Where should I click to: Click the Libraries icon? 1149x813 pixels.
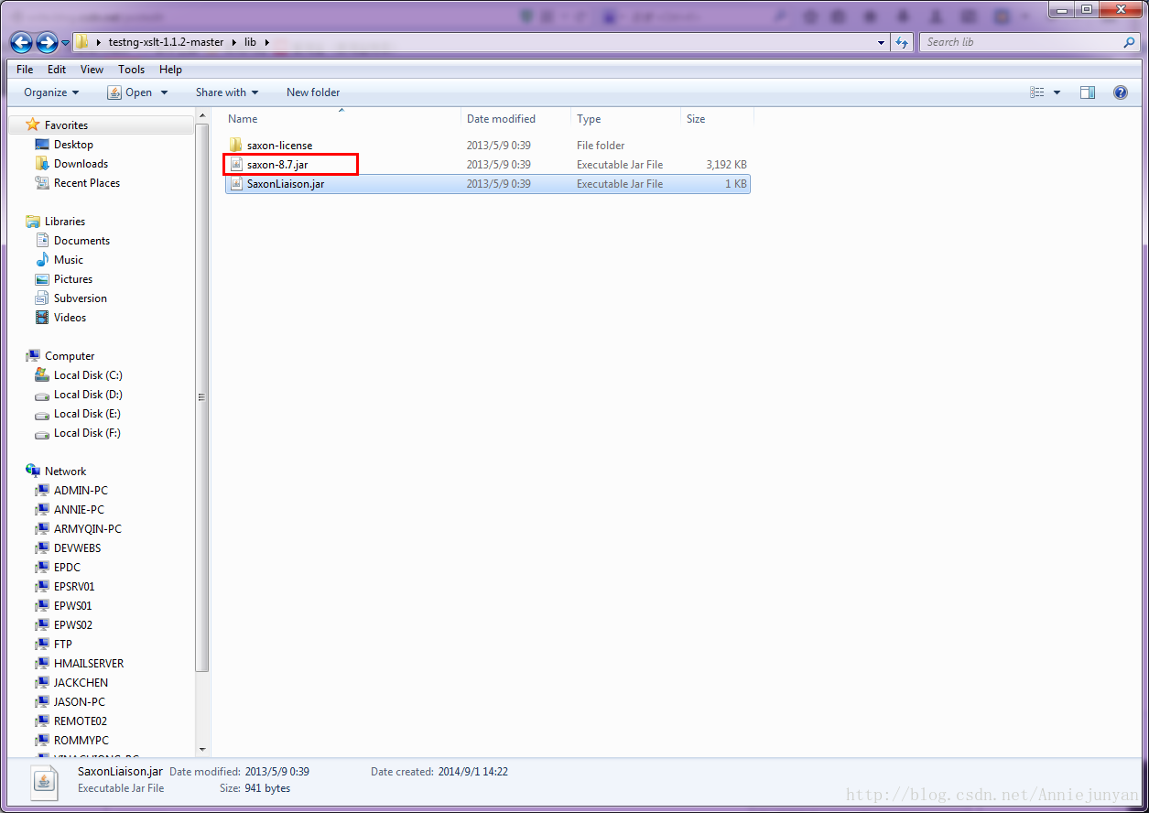pyautogui.click(x=33, y=221)
